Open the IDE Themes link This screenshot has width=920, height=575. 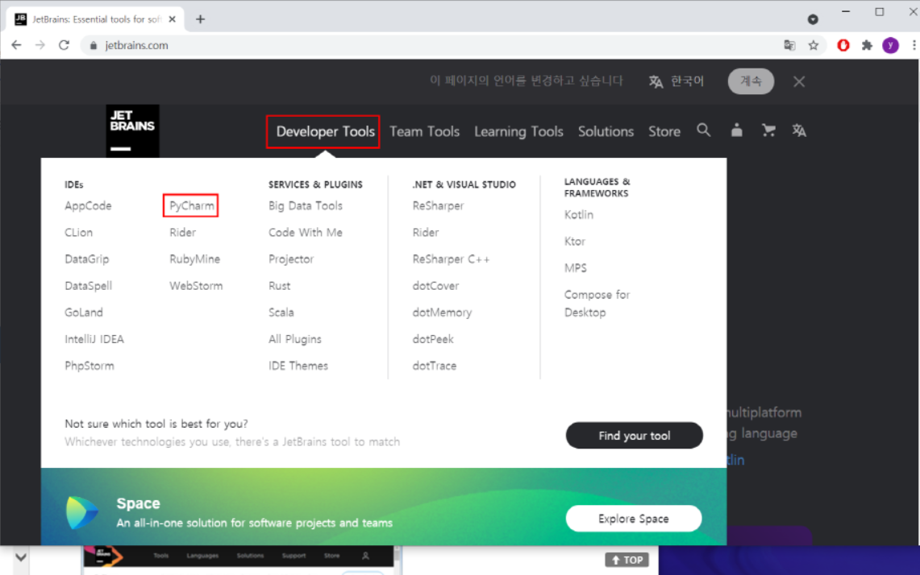pyautogui.click(x=298, y=366)
